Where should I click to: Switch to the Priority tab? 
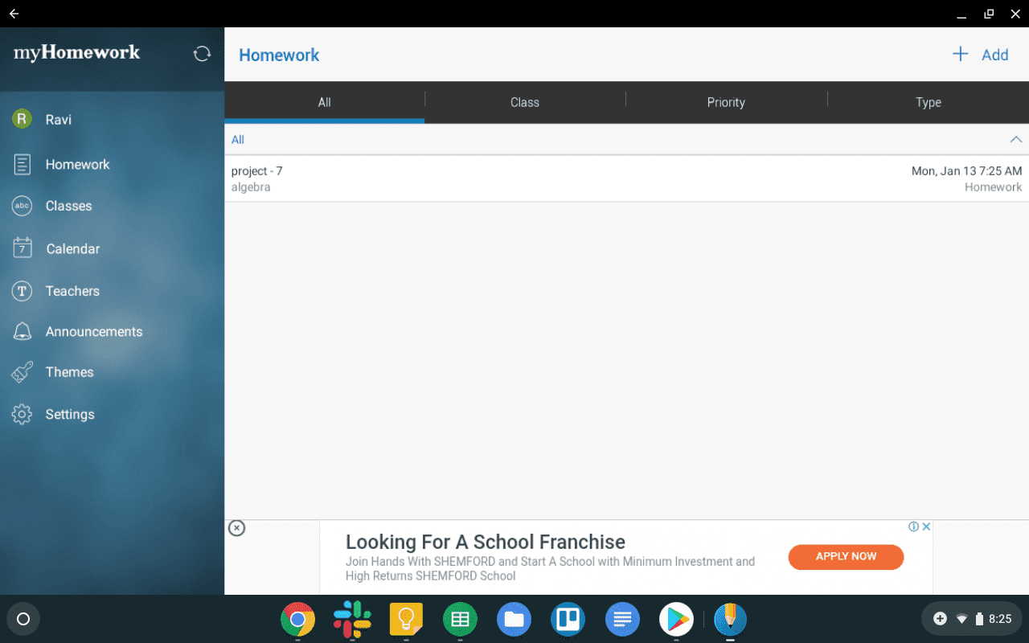point(726,102)
